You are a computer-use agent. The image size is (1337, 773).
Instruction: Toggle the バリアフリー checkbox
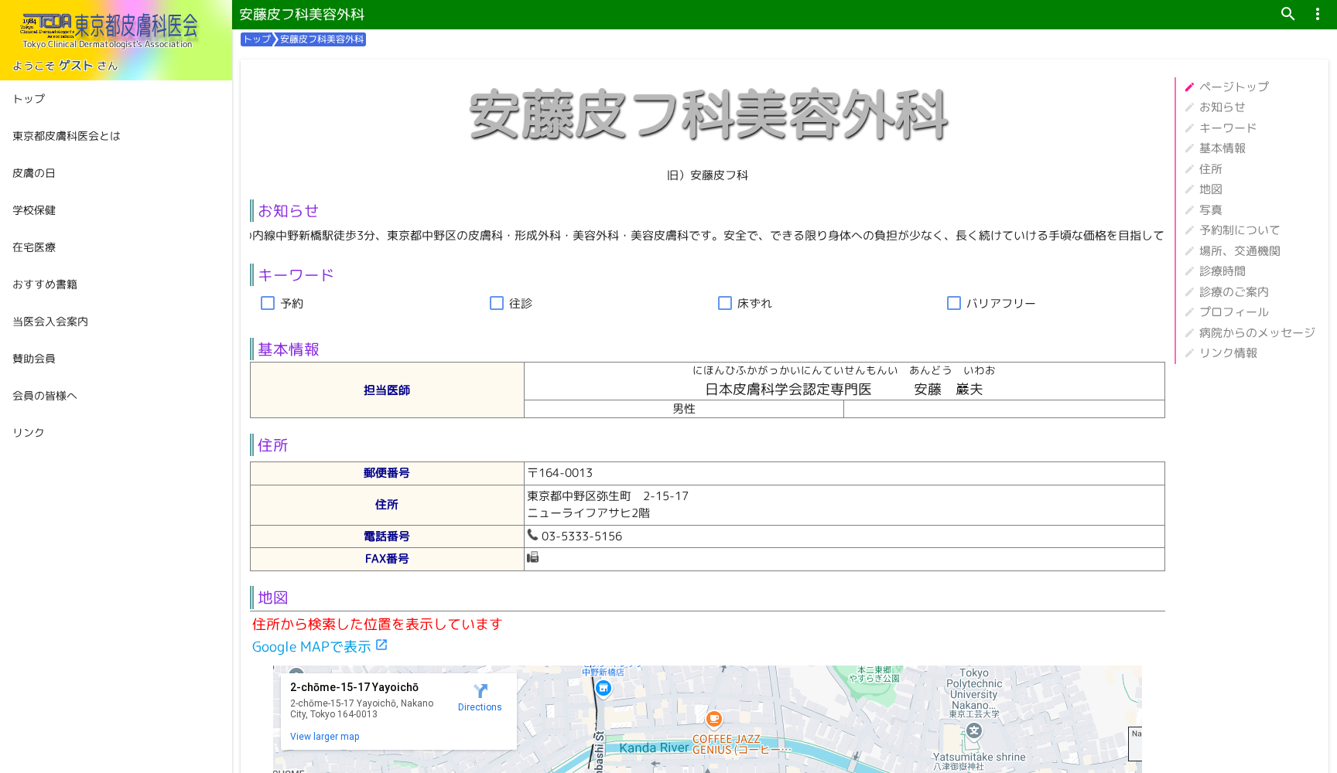954,303
